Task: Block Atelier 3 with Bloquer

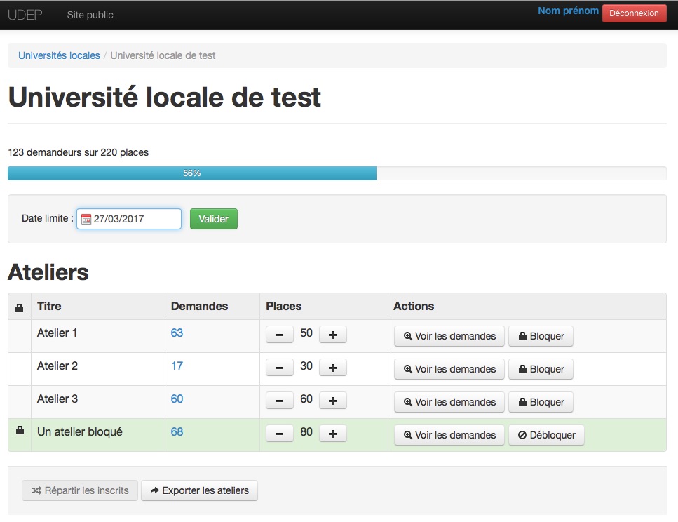Action: 541,402
